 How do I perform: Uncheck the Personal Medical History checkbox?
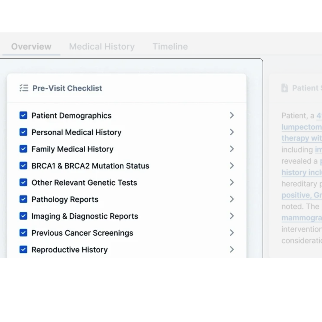pos(23,132)
